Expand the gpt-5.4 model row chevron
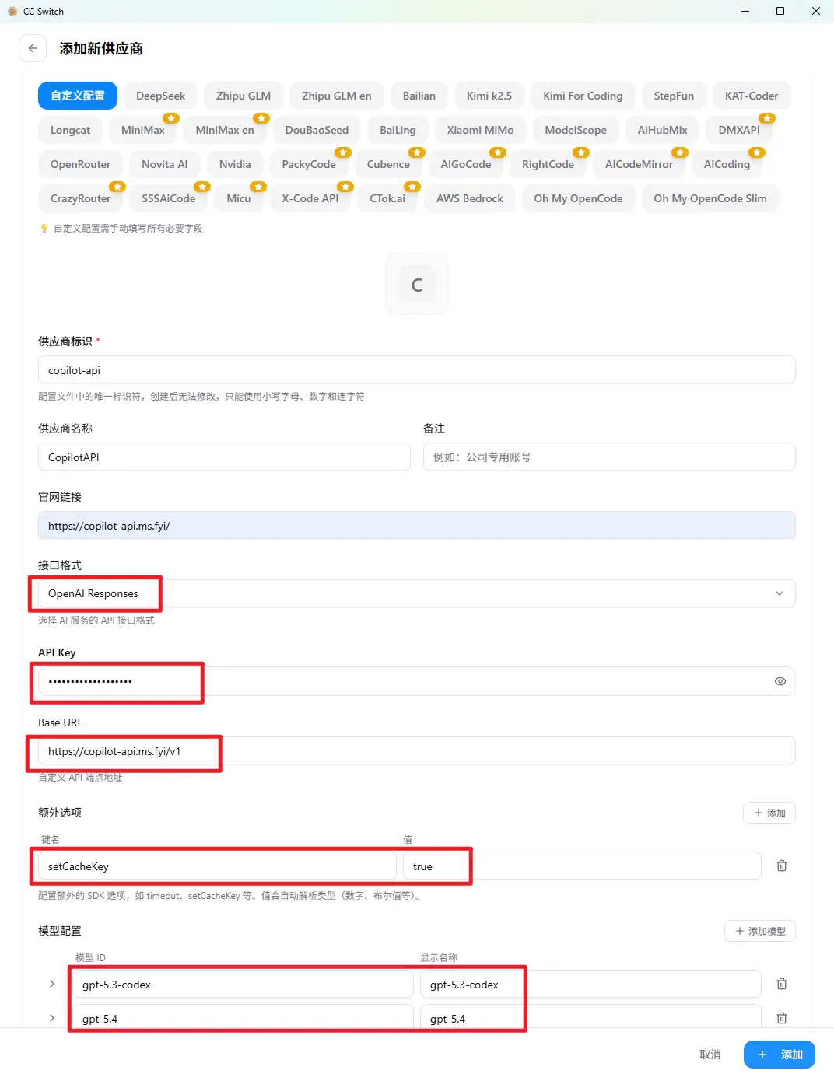The image size is (834, 1081). pos(51,1018)
